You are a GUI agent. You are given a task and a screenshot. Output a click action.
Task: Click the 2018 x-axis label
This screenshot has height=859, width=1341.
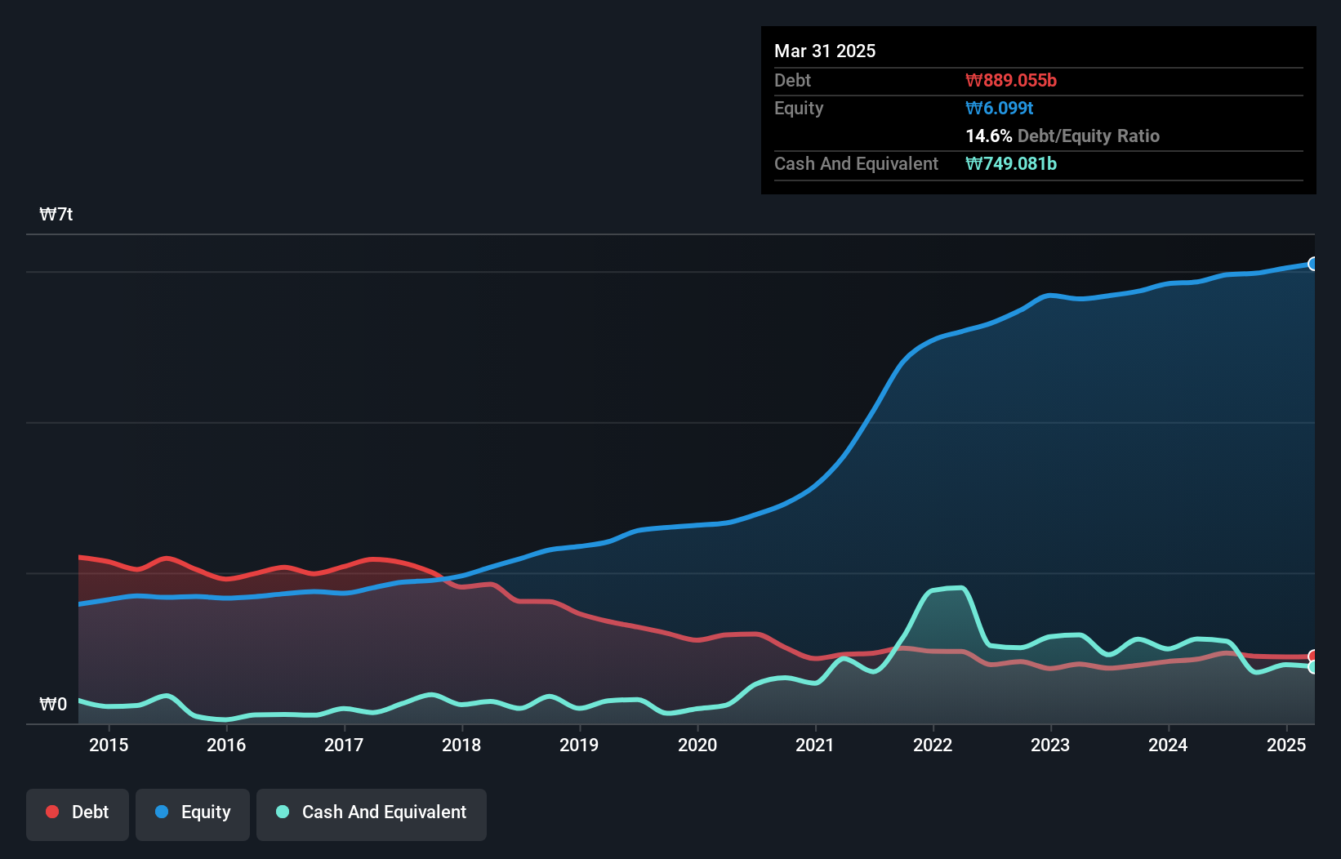pos(461,745)
